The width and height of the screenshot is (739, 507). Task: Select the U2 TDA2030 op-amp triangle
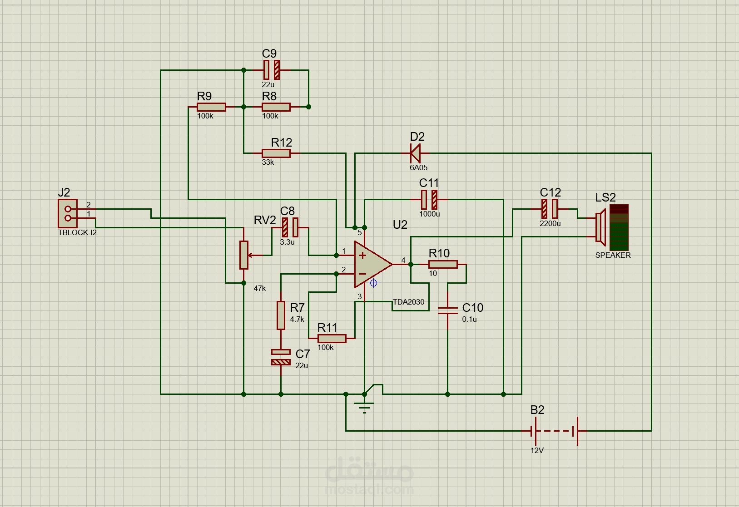pyautogui.click(x=373, y=264)
